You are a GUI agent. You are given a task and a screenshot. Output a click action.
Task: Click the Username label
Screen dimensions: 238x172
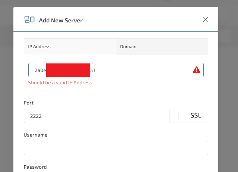(35, 135)
